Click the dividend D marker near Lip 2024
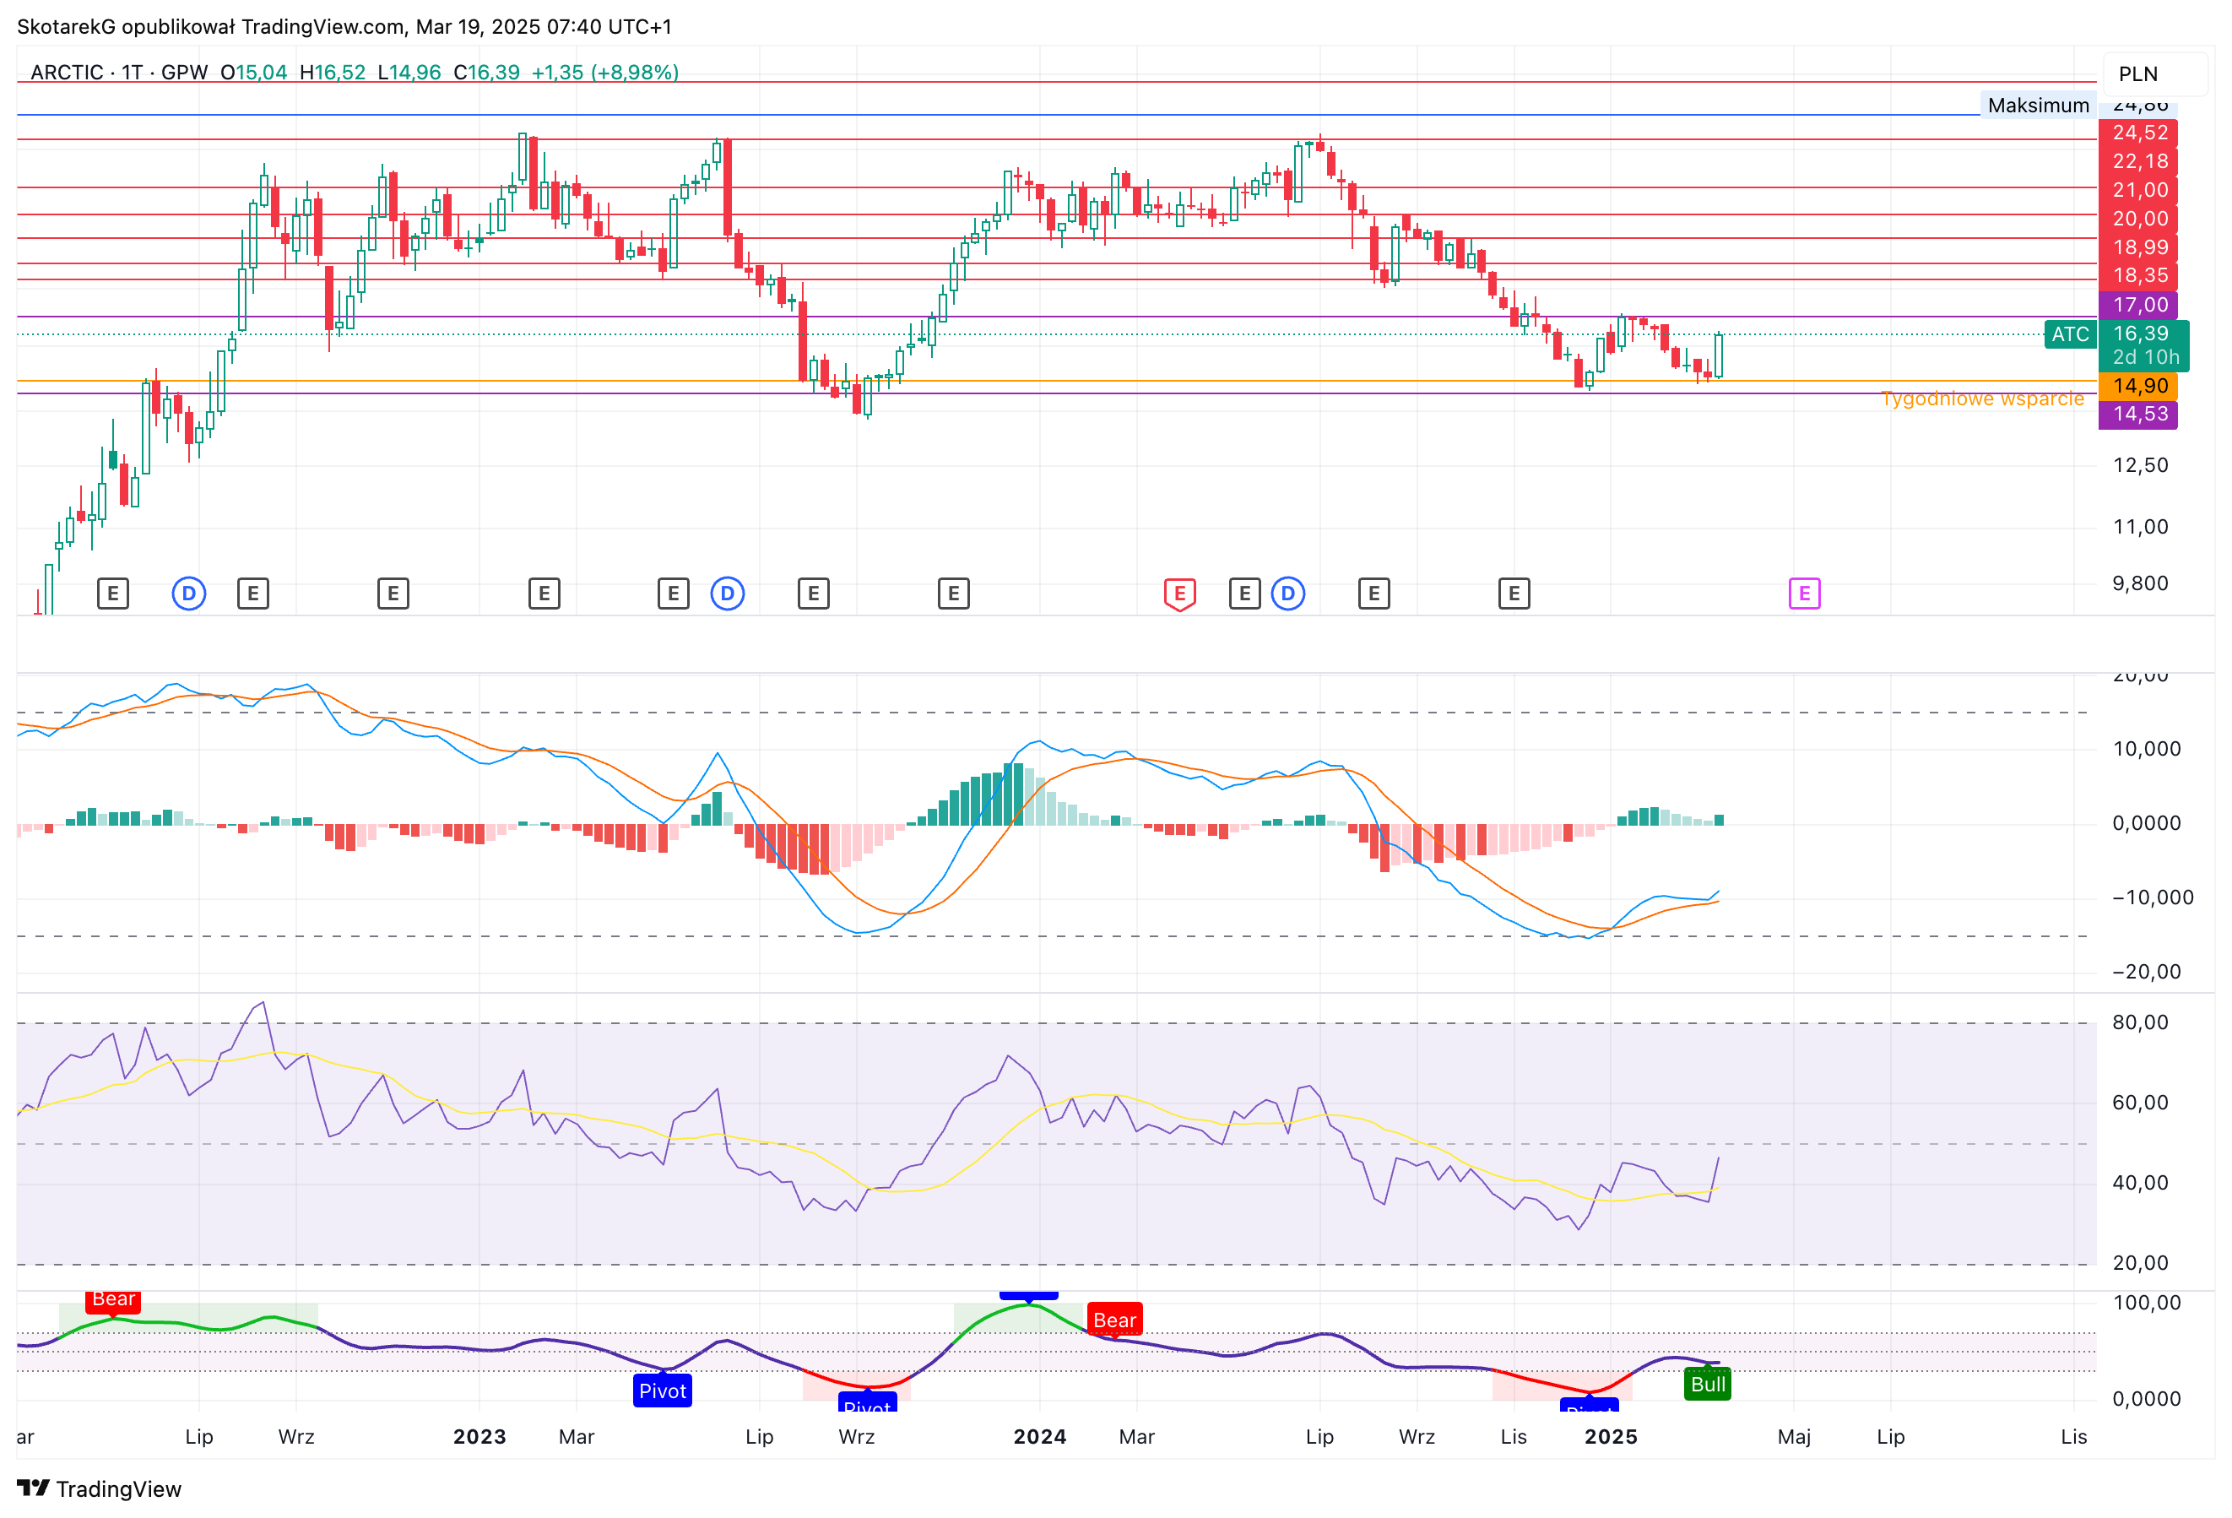Image resolution: width=2232 pixels, height=1518 pixels. click(x=1288, y=594)
